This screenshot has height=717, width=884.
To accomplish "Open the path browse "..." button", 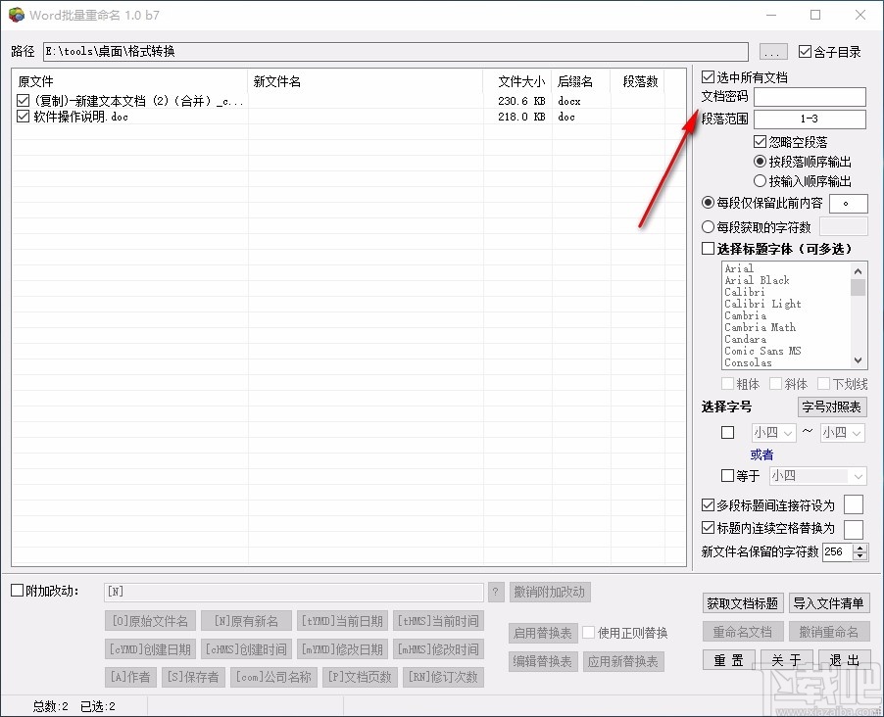I will pos(773,51).
